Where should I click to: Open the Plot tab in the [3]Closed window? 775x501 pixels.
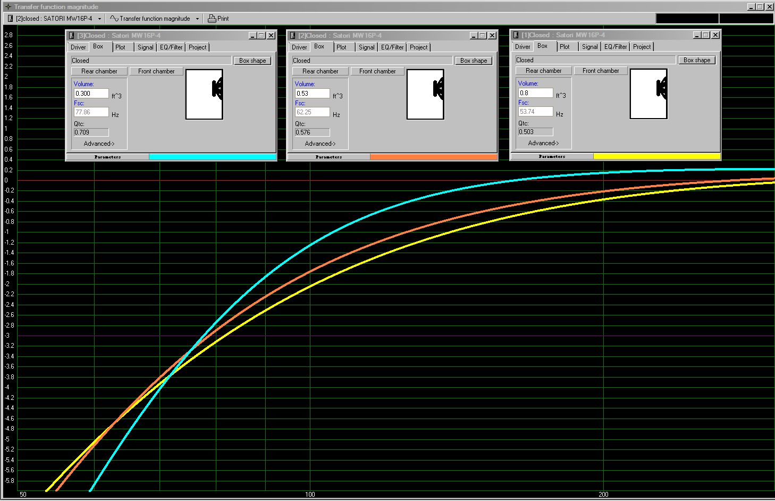[x=121, y=47]
